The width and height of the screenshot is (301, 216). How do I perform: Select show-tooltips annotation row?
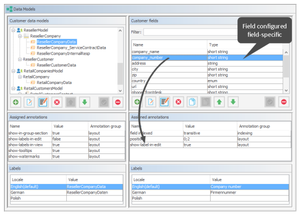click(x=67, y=151)
